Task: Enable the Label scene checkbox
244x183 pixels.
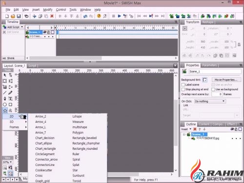Action: [183, 85]
